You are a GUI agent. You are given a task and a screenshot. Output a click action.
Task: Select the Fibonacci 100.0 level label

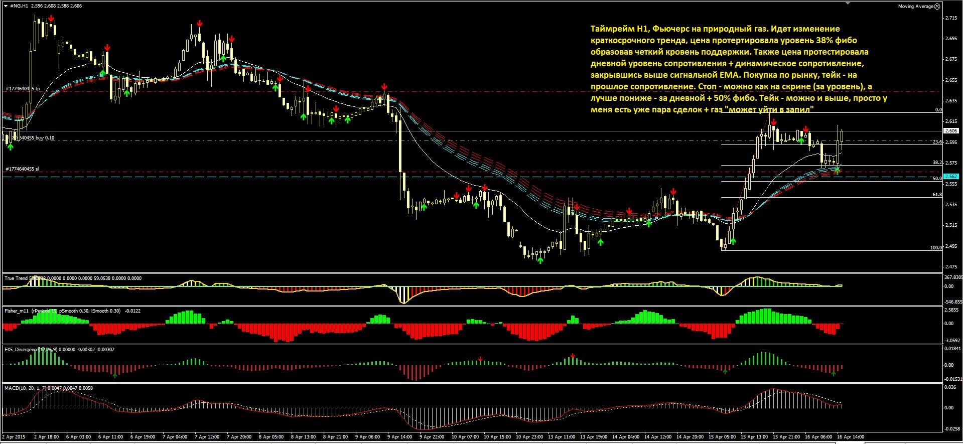[x=936, y=247]
